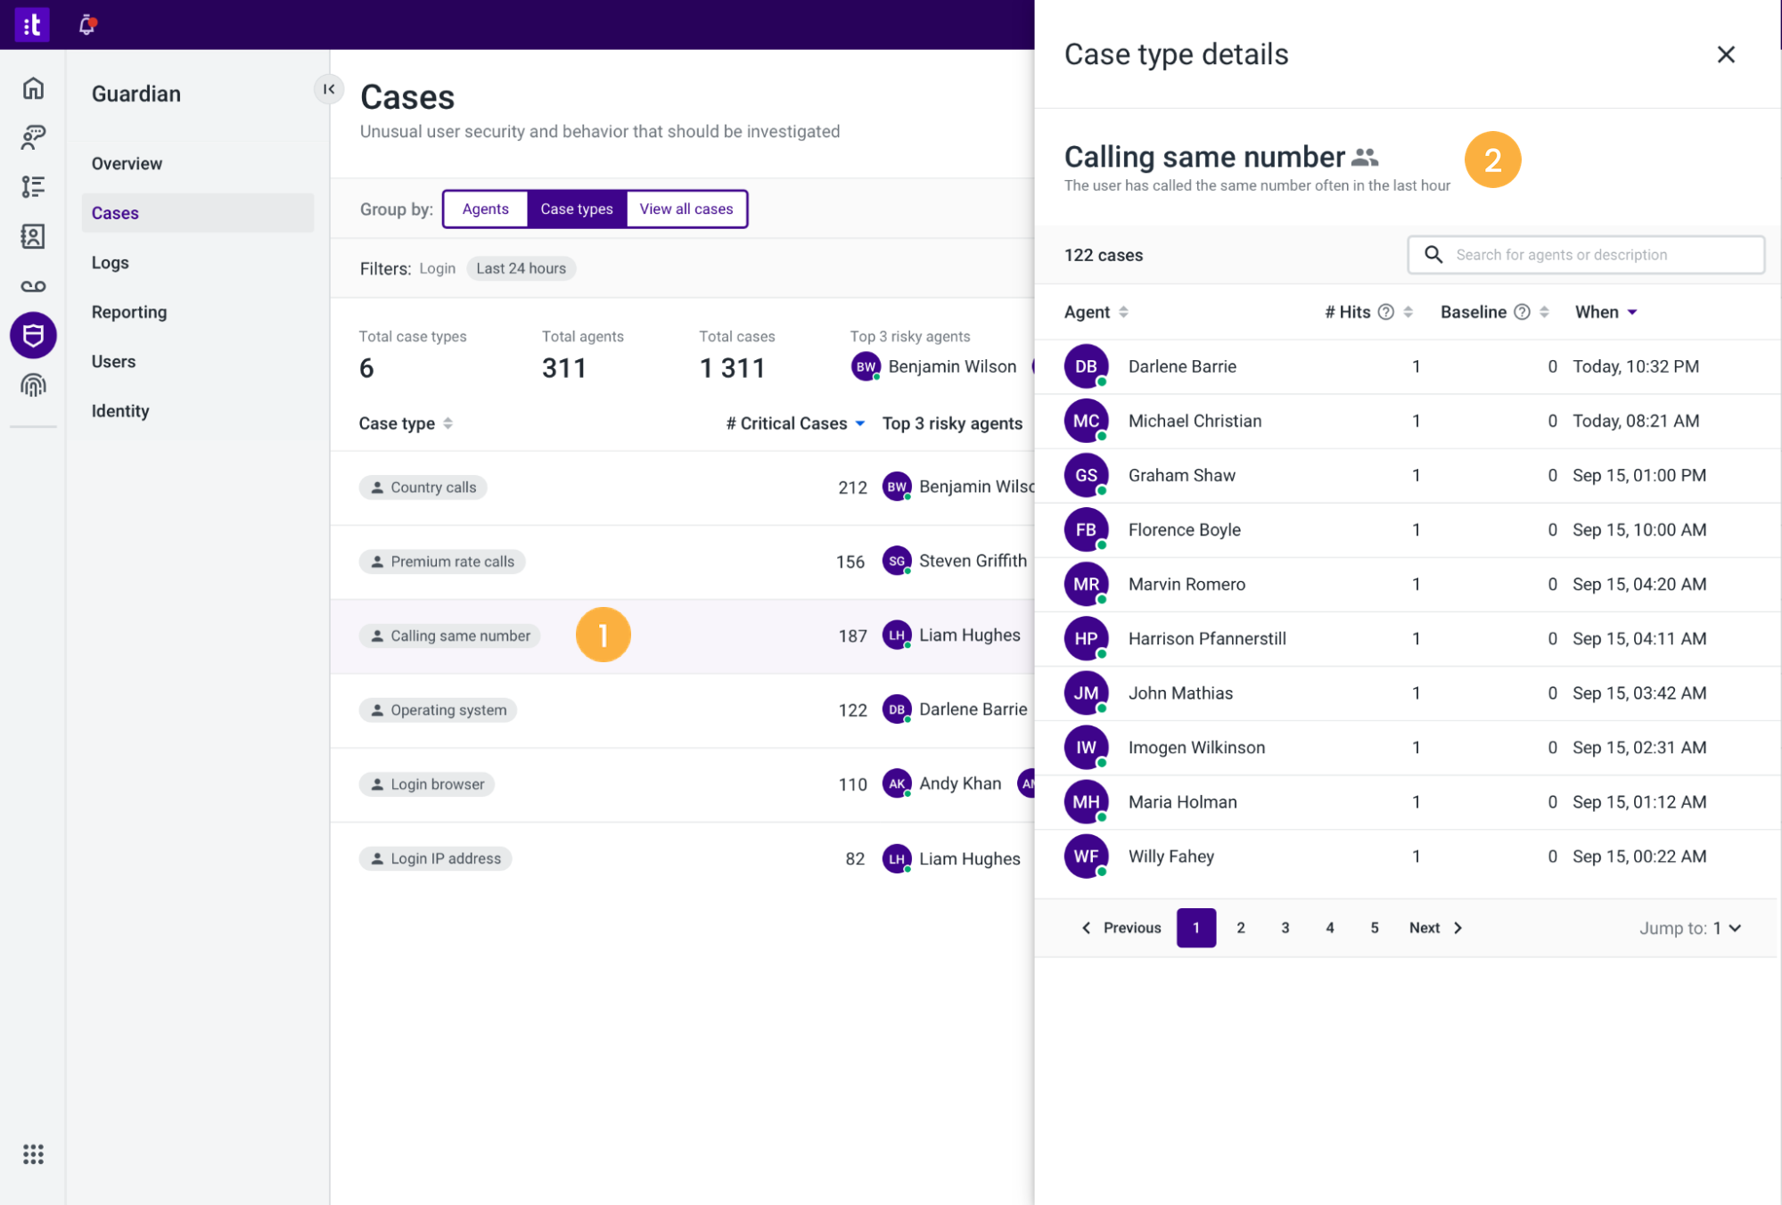Select the Guardian shield icon in left rail
This screenshot has width=1782, height=1205.
(33, 335)
